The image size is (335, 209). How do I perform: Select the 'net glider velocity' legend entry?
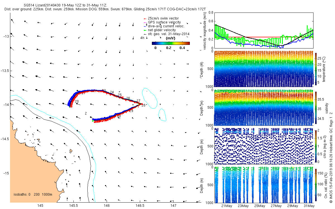point(162,30)
